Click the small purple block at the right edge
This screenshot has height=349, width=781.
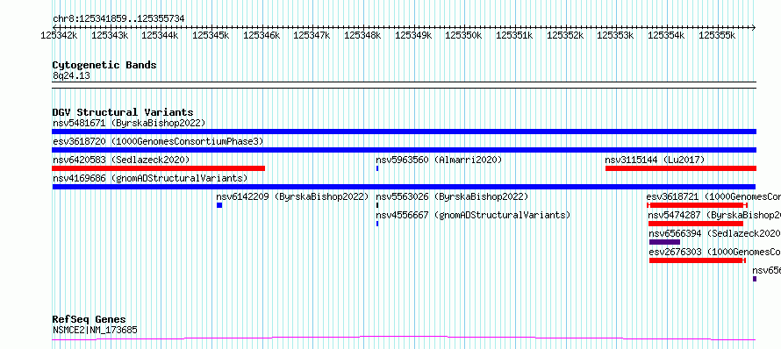(x=755, y=279)
